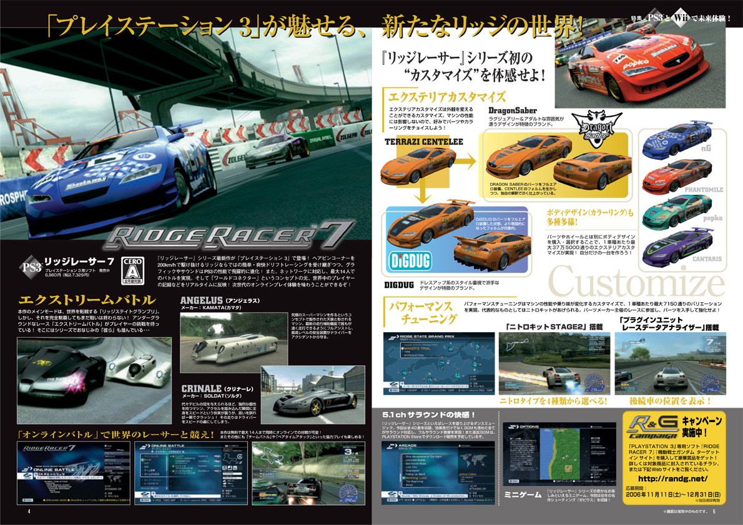Open the Extreme Battle black car screenshot
The image size is (743, 525).
[94, 380]
